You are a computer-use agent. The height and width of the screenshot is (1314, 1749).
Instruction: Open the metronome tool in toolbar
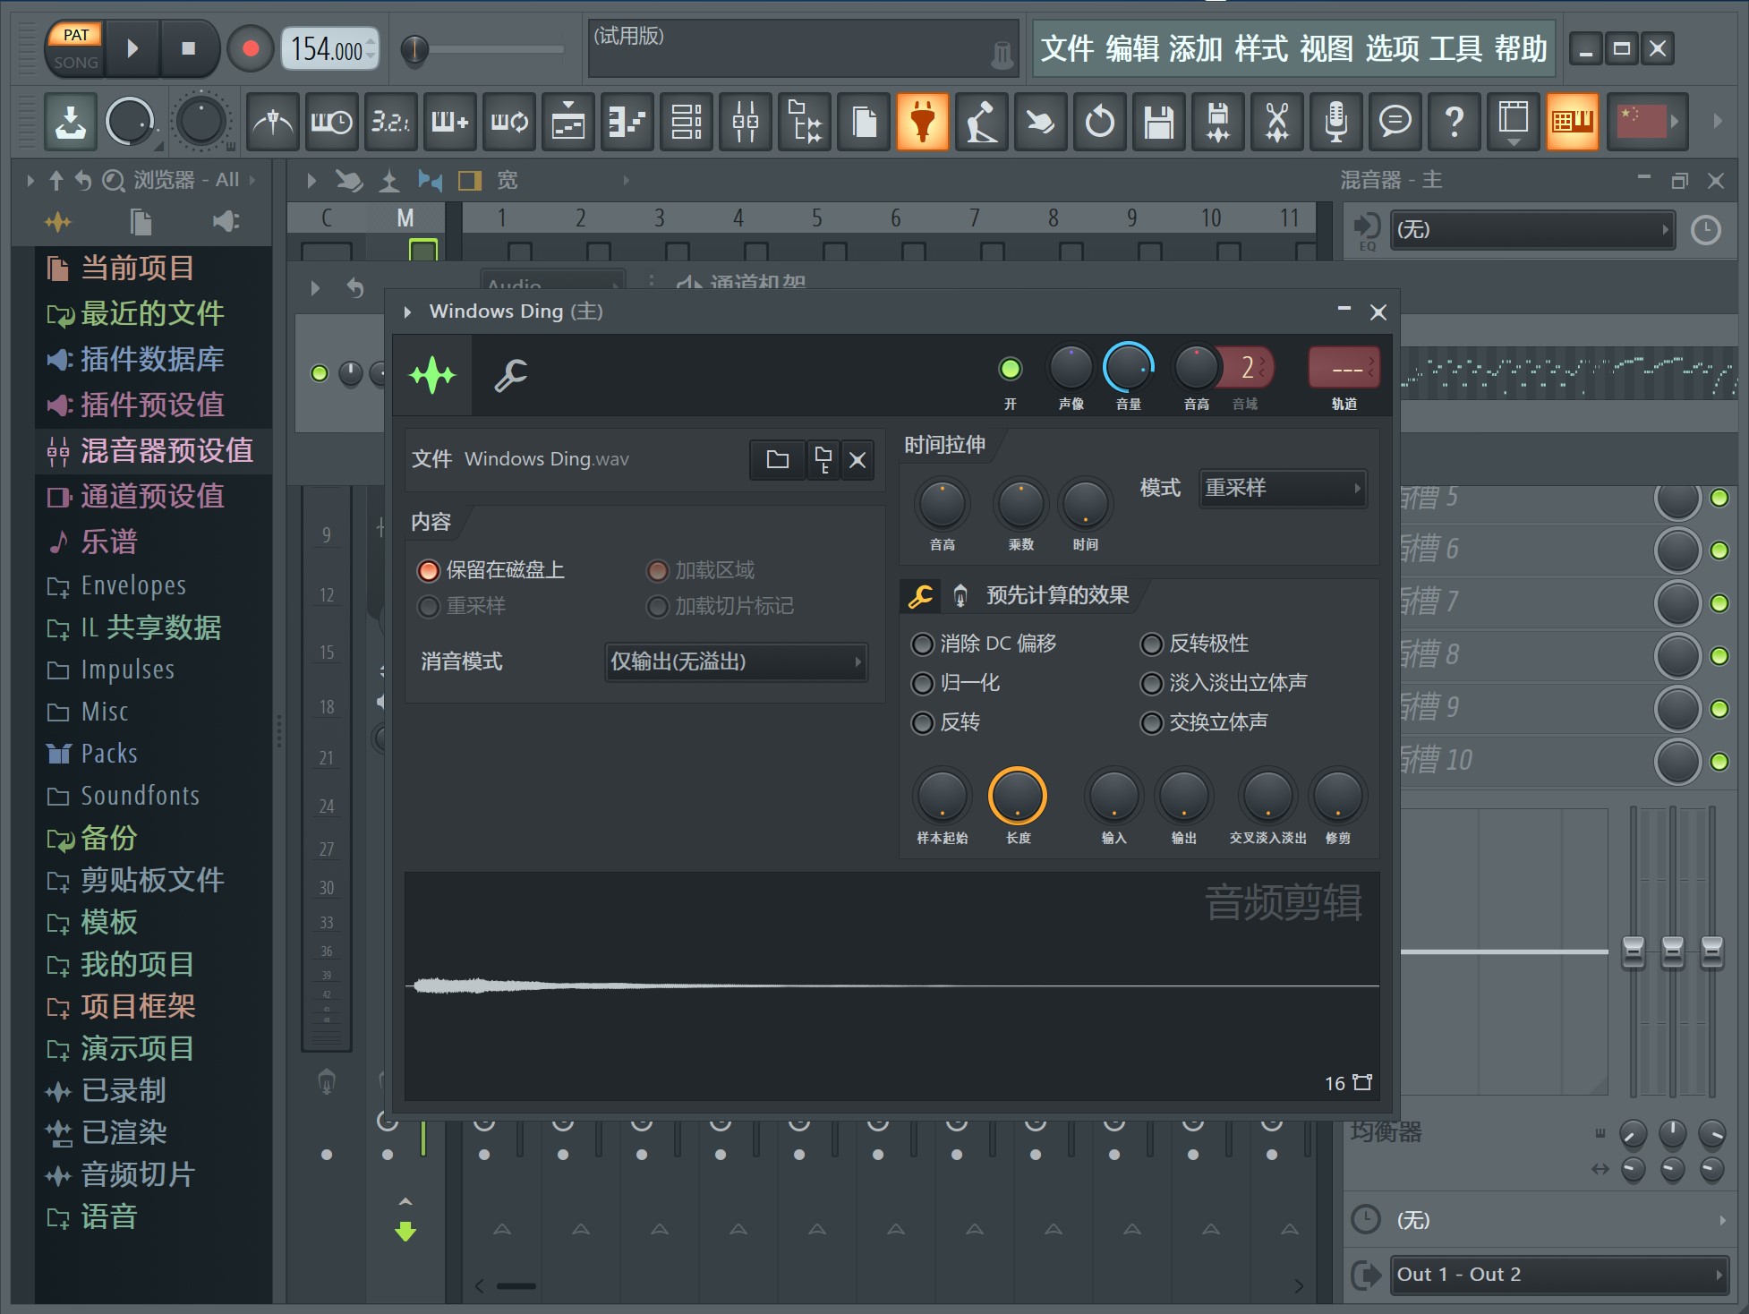click(x=273, y=121)
